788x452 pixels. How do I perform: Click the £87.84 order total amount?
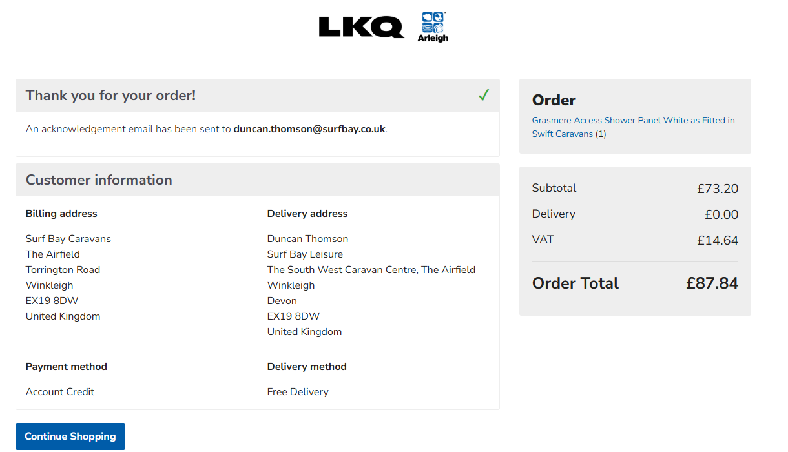tap(712, 283)
